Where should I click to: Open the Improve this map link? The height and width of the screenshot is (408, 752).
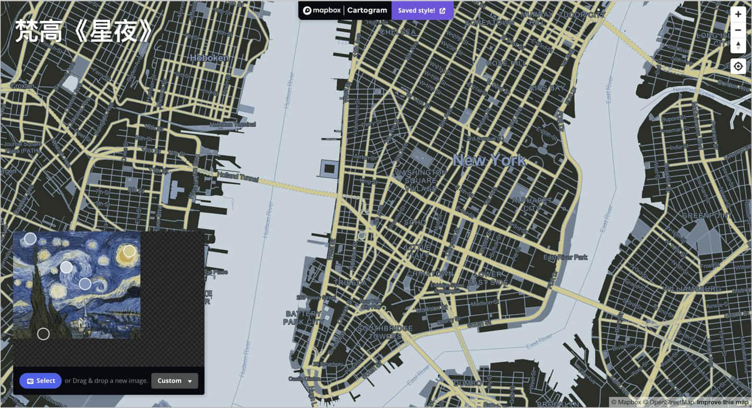(x=722, y=402)
